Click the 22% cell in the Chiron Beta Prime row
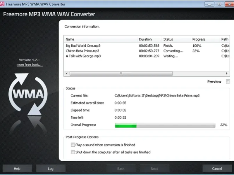The width and height of the screenshot is (234, 175). pyautogui.click(x=196, y=51)
